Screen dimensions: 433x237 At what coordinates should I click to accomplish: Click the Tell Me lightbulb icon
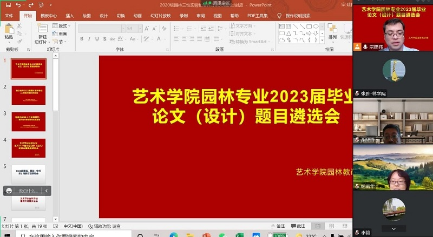(279, 16)
